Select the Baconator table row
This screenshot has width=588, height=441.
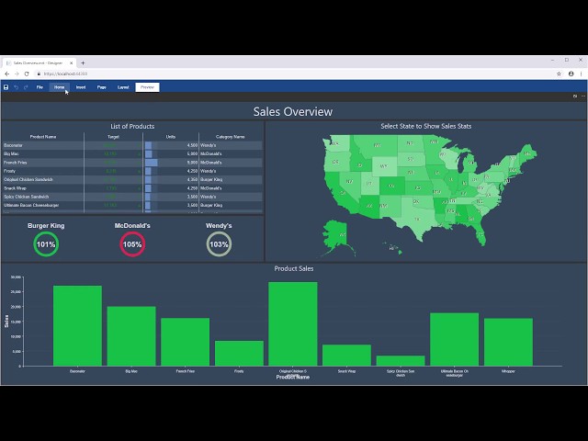click(132, 145)
